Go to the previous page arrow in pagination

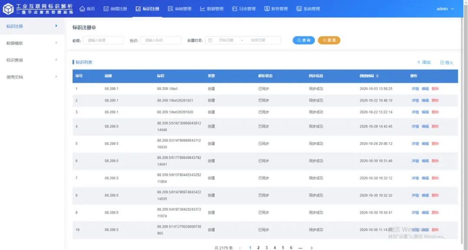240,247
